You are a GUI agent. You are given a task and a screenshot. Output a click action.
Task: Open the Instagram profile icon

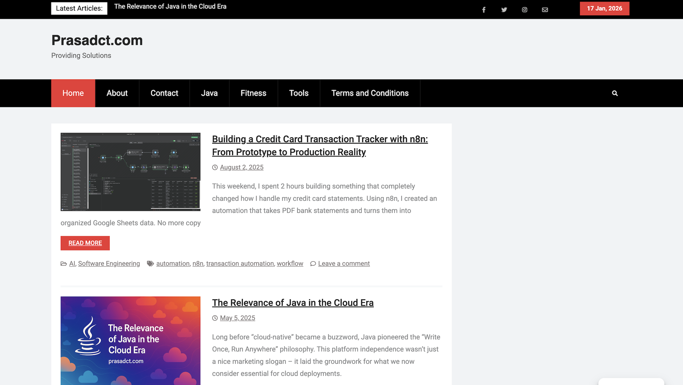coord(525,9)
